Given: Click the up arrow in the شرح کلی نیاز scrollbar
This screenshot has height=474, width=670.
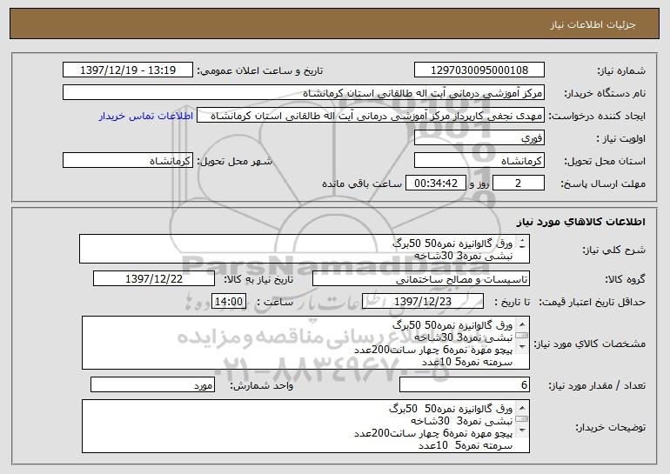Looking at the screenshot, I should (x=522, y=241).
